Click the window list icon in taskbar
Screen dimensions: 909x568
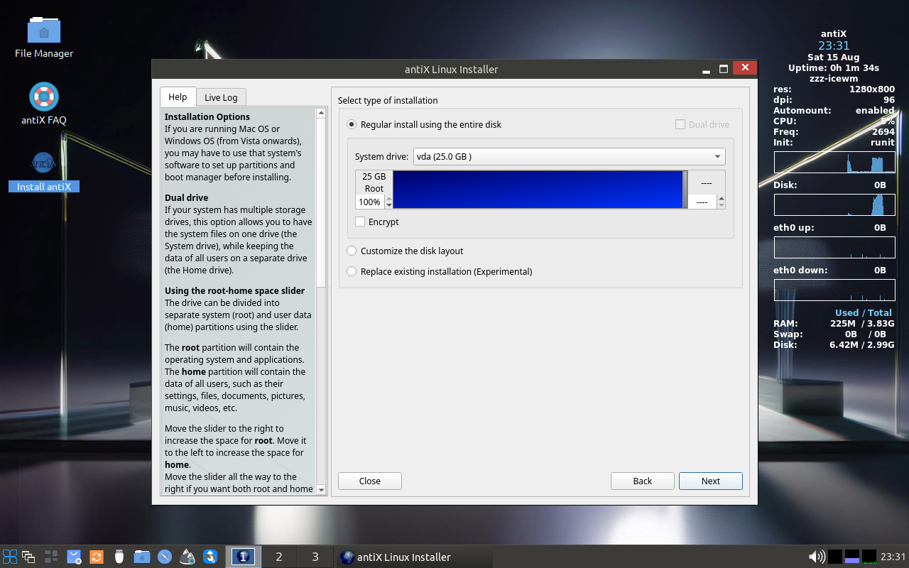[x=28, y=557]
